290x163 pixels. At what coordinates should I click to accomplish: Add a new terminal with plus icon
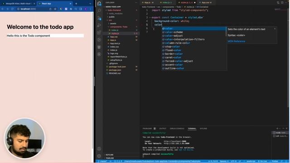tap(277, 128)
